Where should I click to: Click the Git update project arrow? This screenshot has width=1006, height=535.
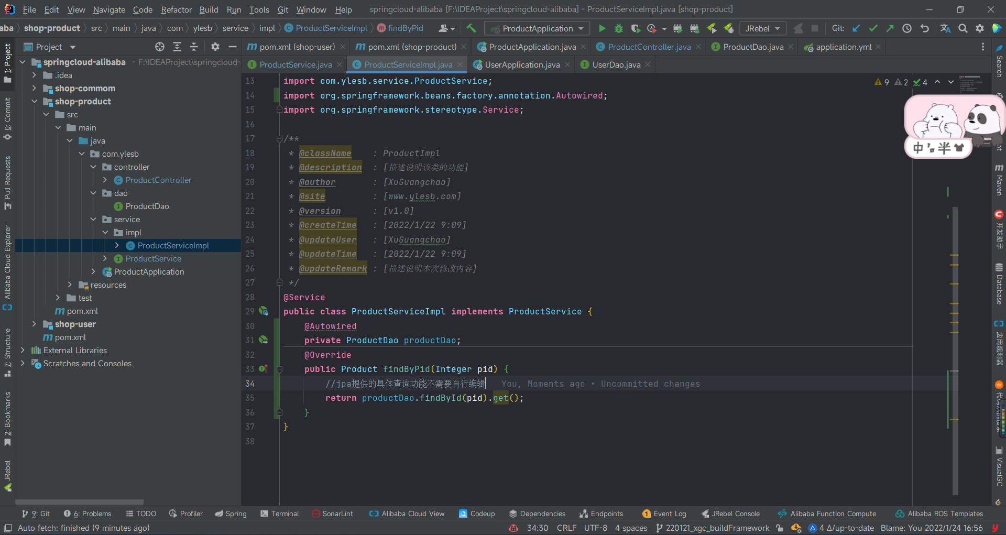point(856,28)
